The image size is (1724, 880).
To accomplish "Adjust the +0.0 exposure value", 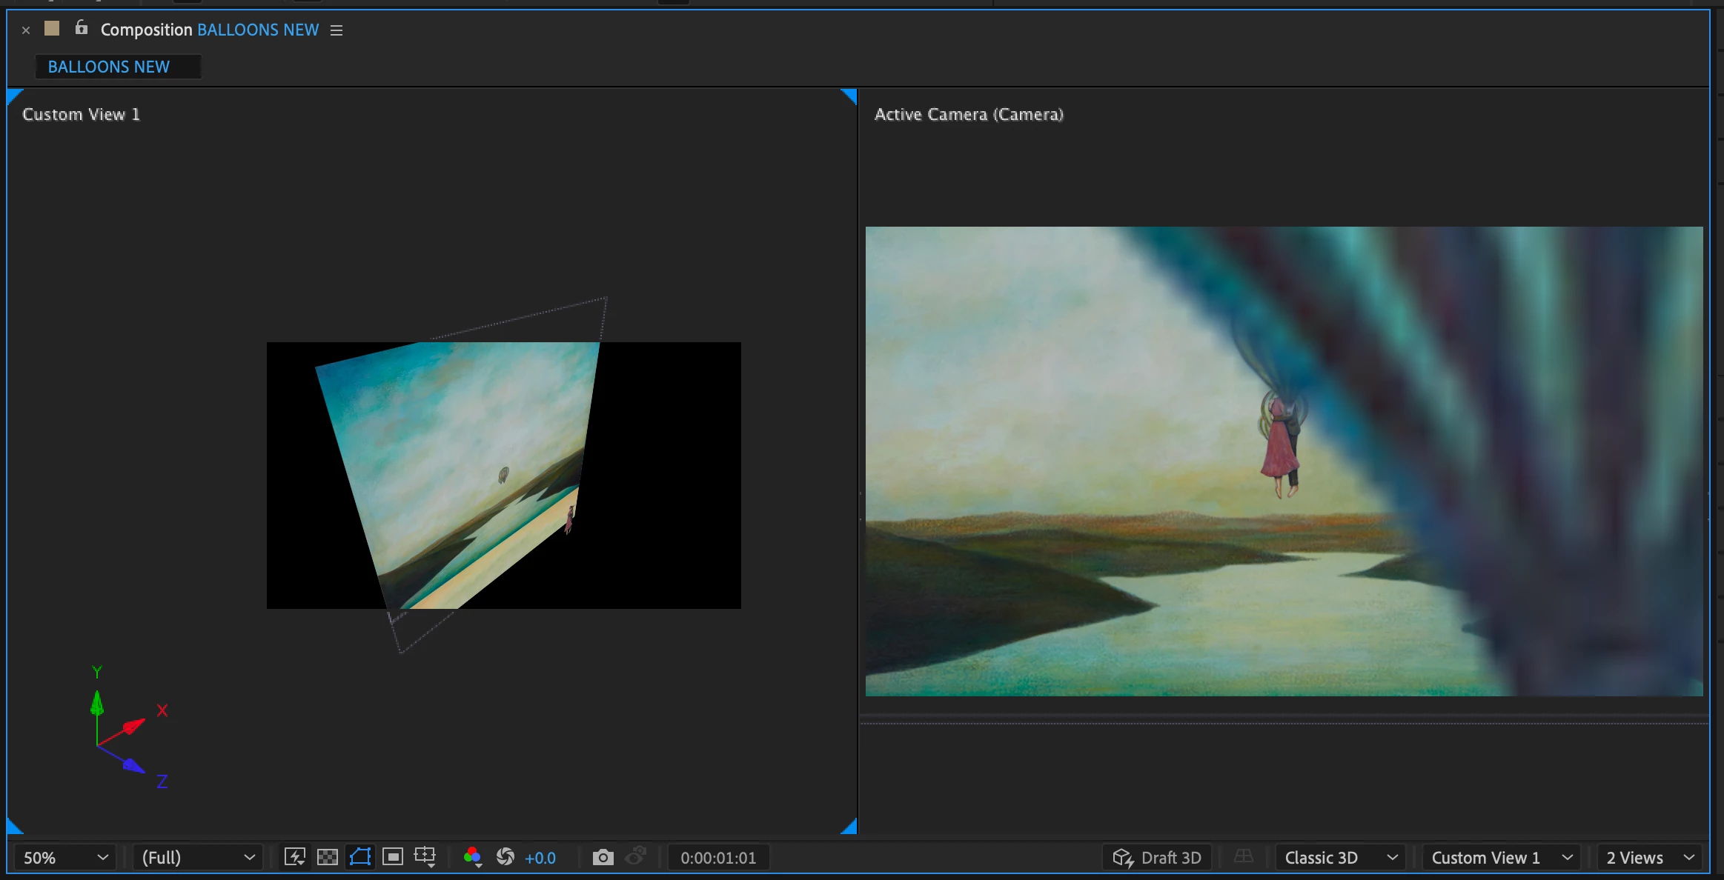I will [540, 858].
